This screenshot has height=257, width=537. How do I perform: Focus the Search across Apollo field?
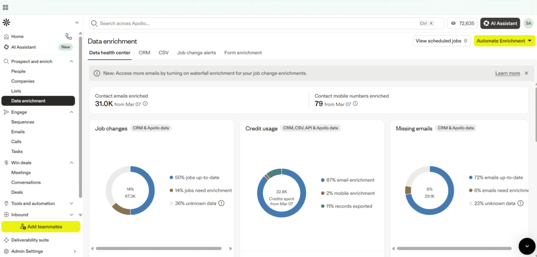[x=266, y=23]
